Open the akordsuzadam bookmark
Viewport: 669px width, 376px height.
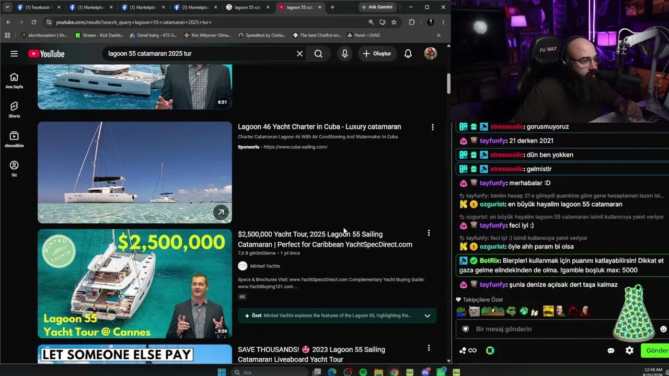pyautogui.click(x=44, y=35)
